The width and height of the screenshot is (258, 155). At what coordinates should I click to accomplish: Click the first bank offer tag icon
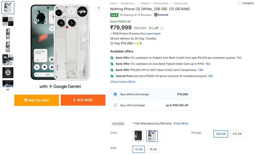pyautogui.click(x=112, y=58)
